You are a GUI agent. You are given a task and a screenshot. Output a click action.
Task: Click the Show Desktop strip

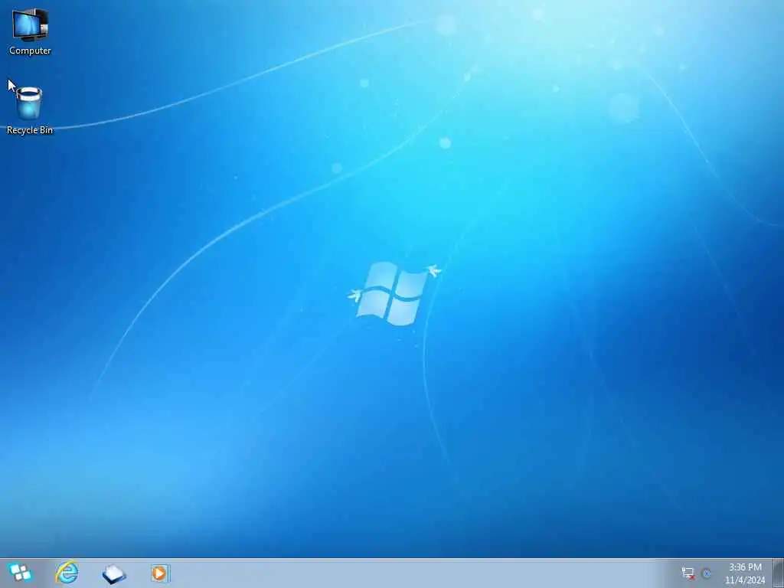(778, 573)
